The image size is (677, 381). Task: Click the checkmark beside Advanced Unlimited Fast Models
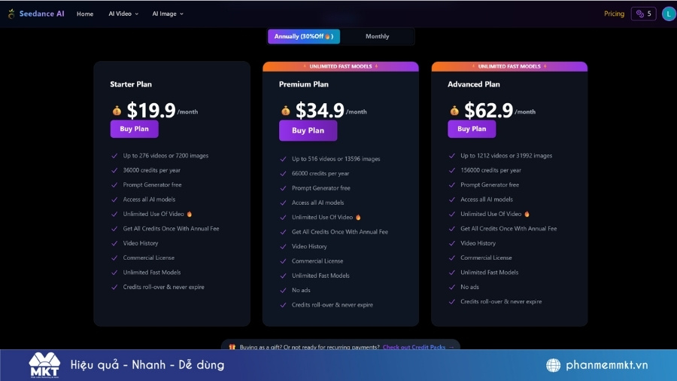pos(452,273)
